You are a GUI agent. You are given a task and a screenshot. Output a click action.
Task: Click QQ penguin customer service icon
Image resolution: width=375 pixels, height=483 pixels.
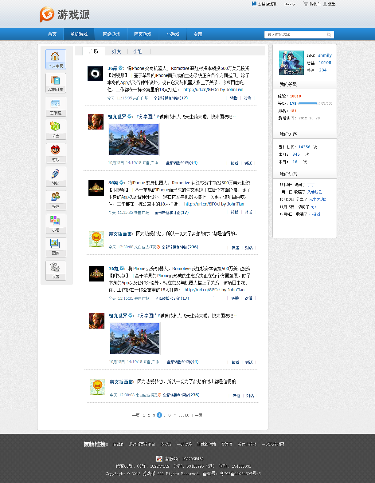point(159,459)
